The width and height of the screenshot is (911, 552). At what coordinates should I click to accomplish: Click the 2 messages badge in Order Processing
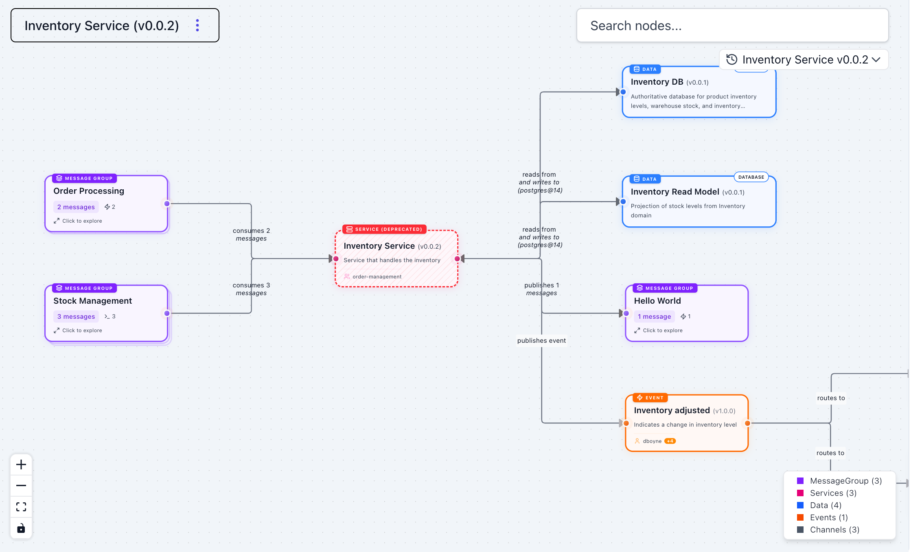tap(76, 207)
